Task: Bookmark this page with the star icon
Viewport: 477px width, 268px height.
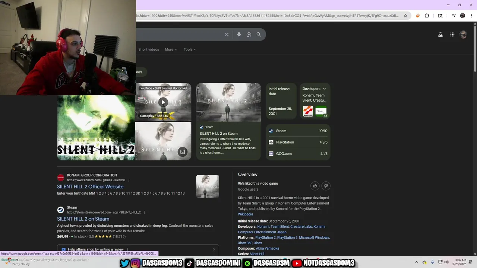Action: pyautogui.click(x=405, y=16)
